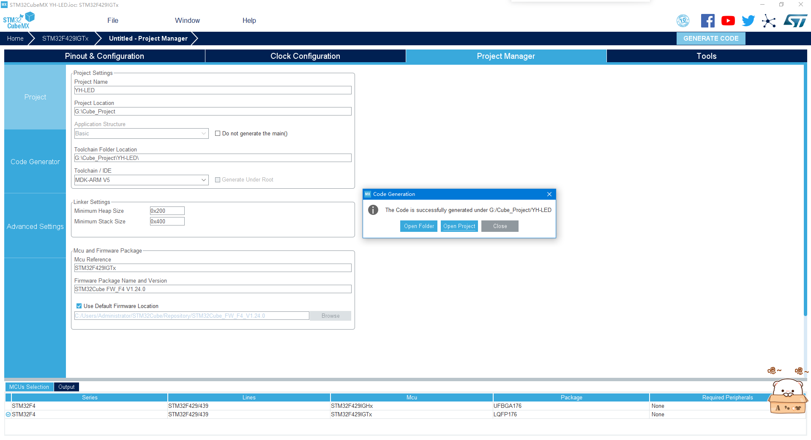811x440 pixels.
Task: Click the GENERATE CODE button
Action: click(711, 38)
